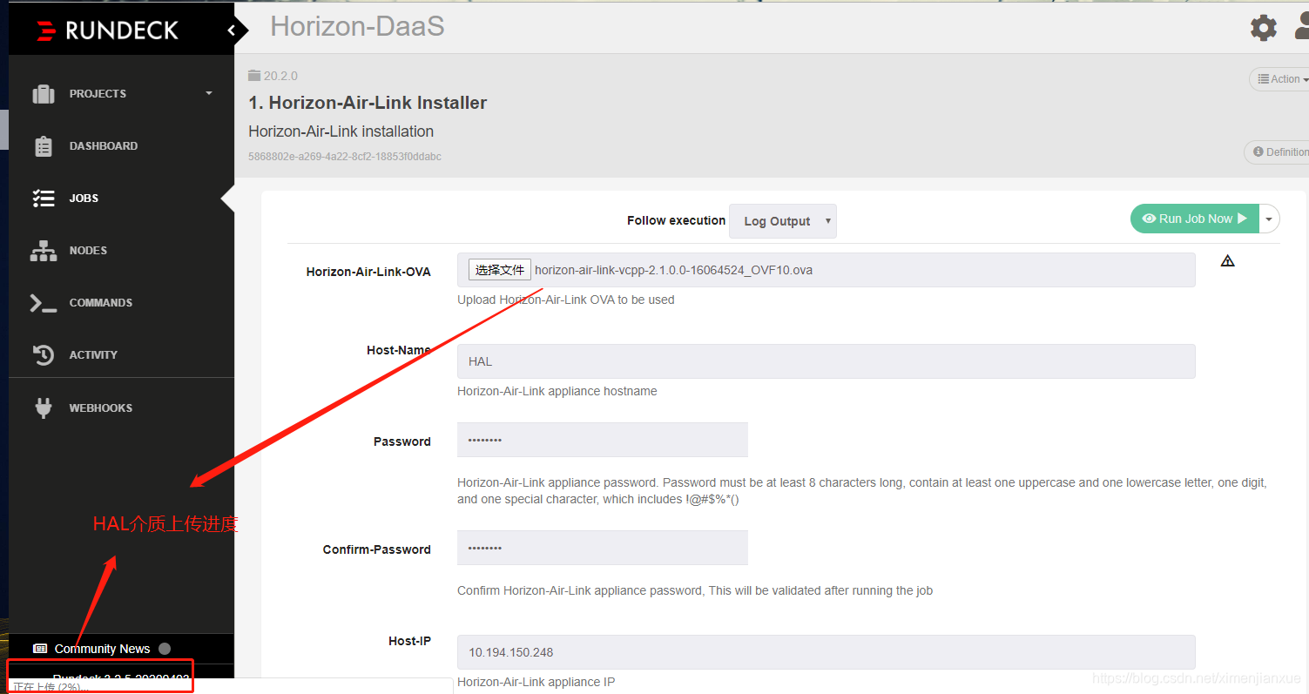Click the warning triangle icon beside OVA field

(1228, 260)
